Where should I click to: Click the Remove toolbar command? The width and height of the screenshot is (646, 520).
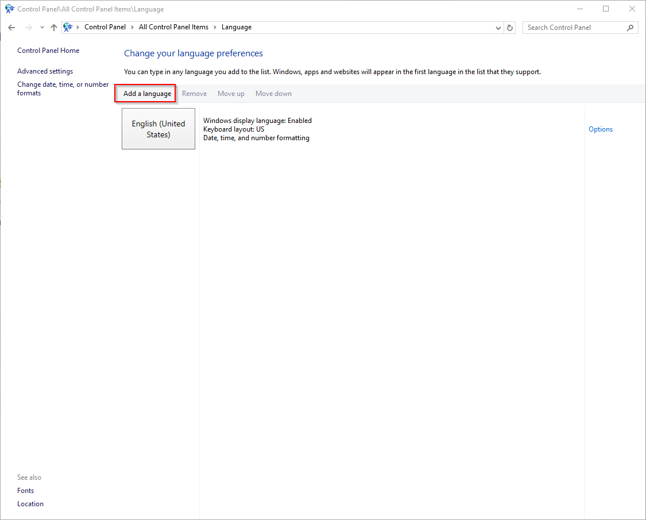pos(195,94)
